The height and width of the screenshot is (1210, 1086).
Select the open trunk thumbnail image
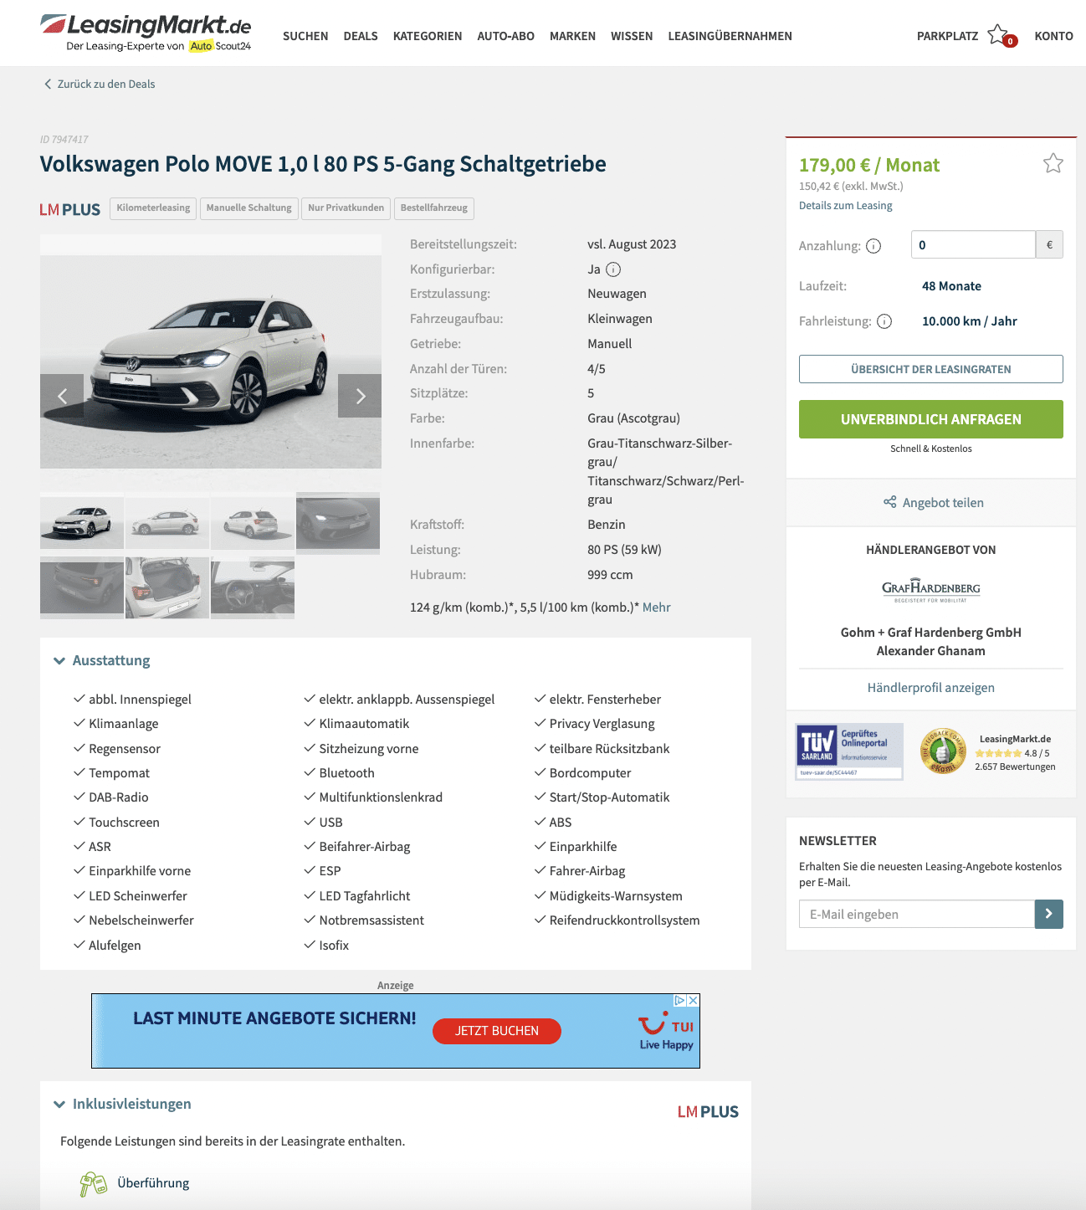click(167, 587)
